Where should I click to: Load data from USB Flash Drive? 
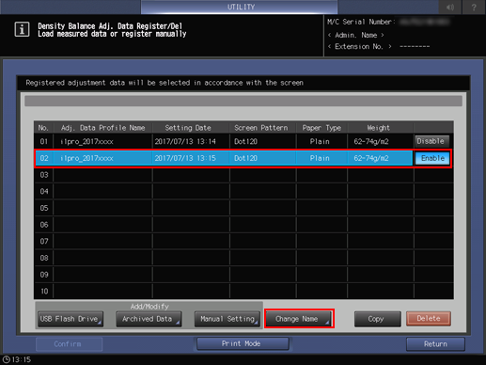coord(71,319)
